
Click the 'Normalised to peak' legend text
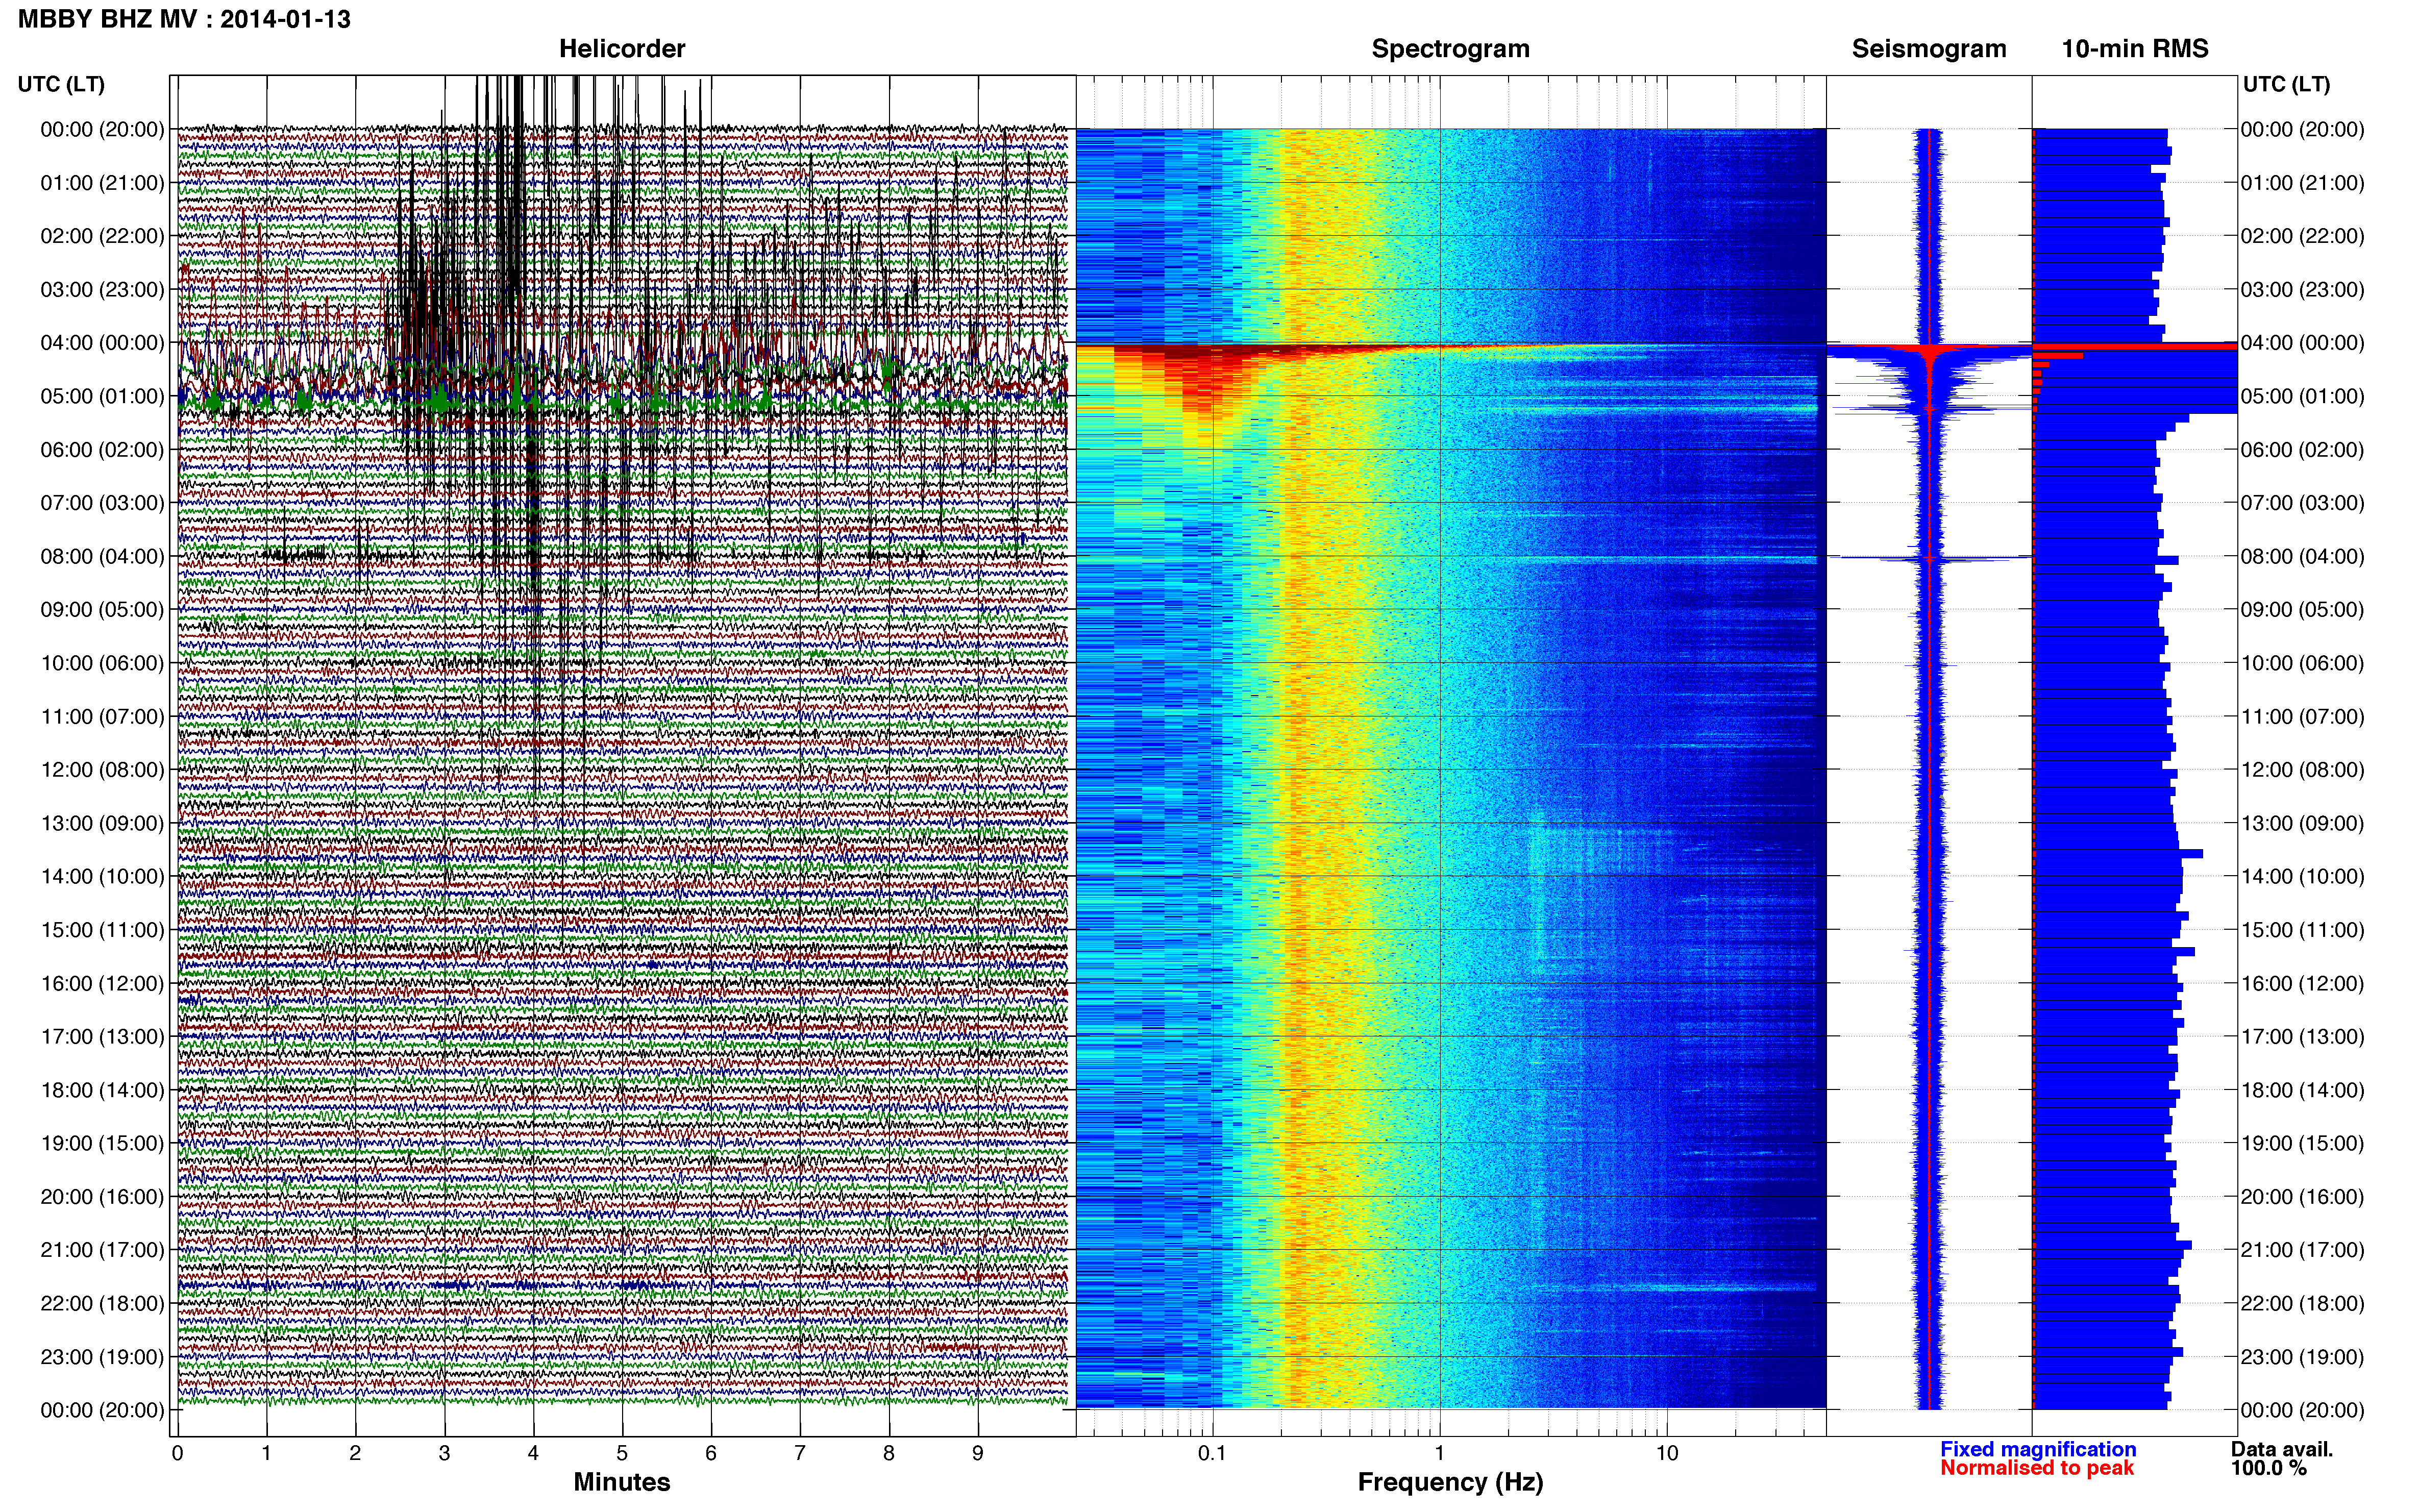pos(2037,1468)
